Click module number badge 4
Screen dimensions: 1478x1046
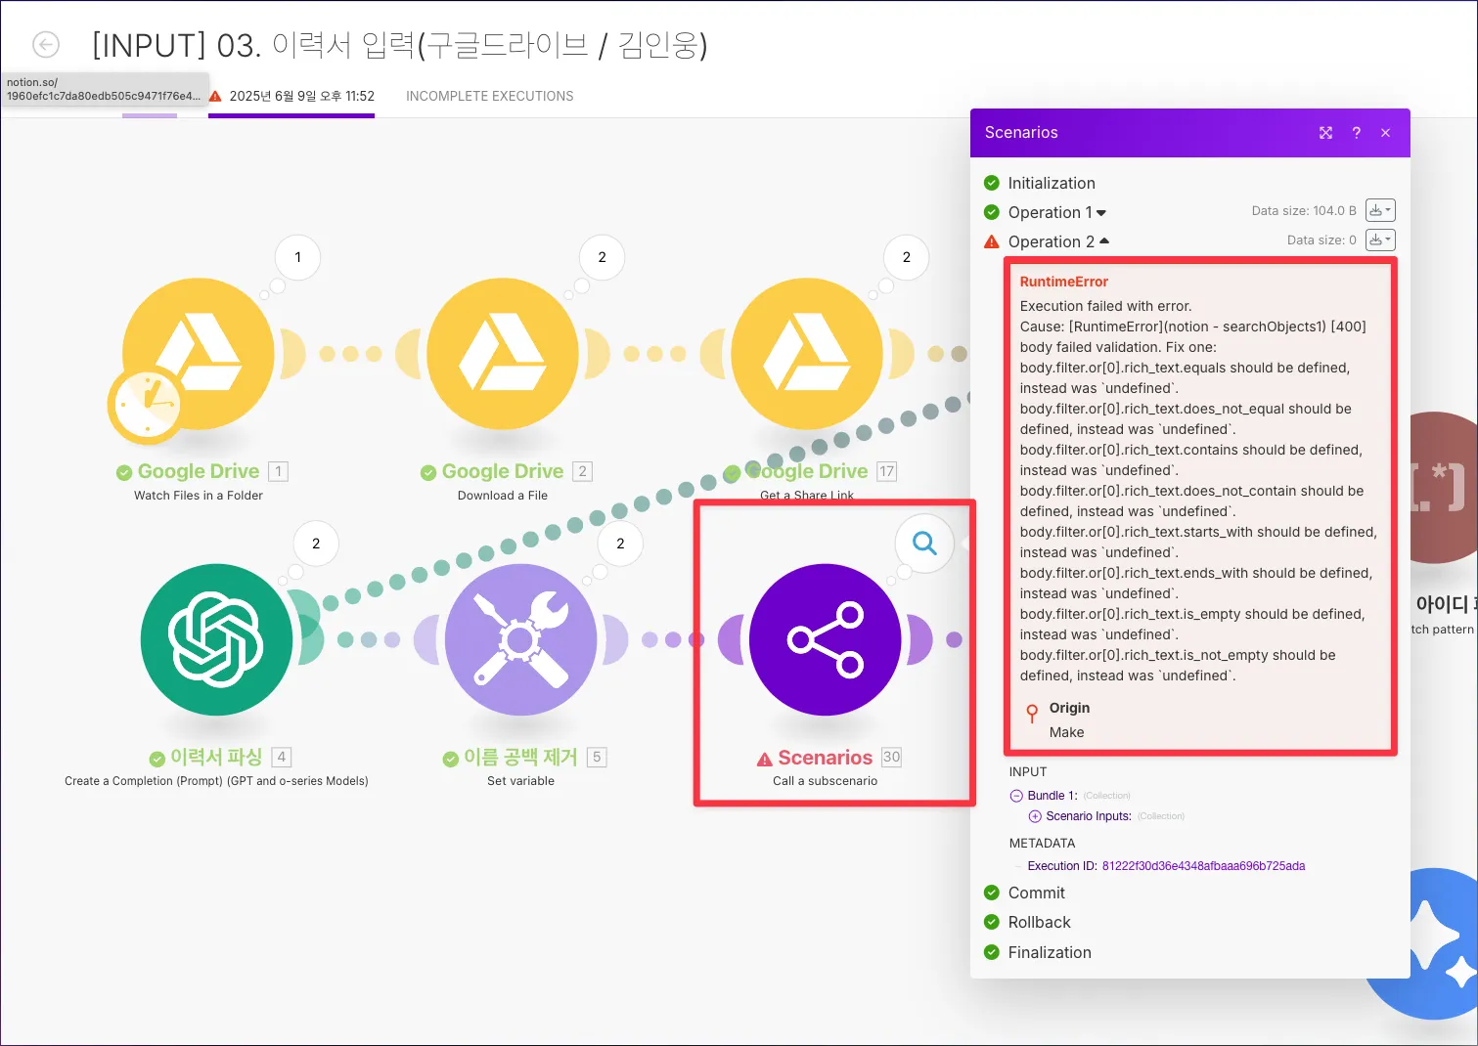(282, 757)
